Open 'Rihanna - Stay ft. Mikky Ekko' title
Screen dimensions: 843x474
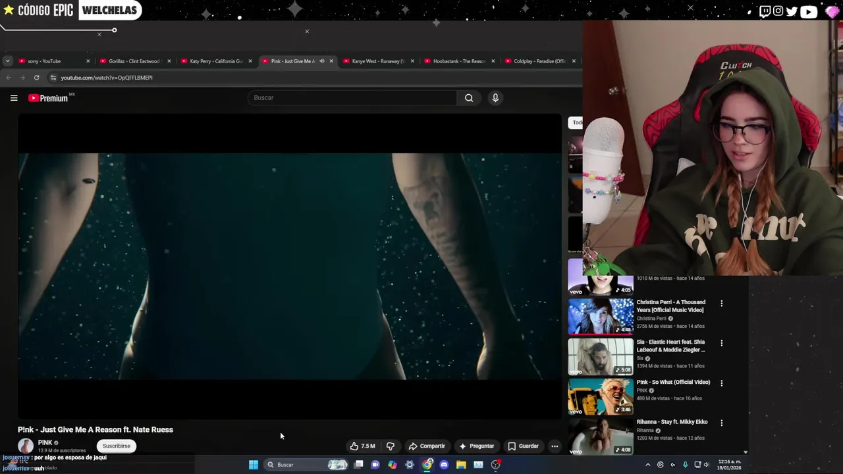[x=672, y=422]
